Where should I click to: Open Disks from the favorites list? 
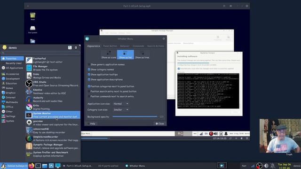point(53,76)
